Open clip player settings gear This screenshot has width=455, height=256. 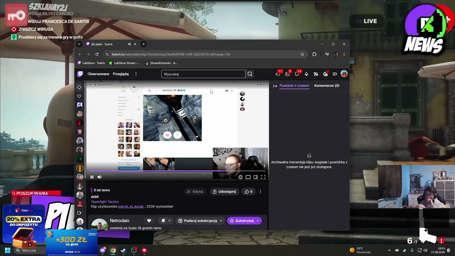pyautogui.click(x=240, y=177)
